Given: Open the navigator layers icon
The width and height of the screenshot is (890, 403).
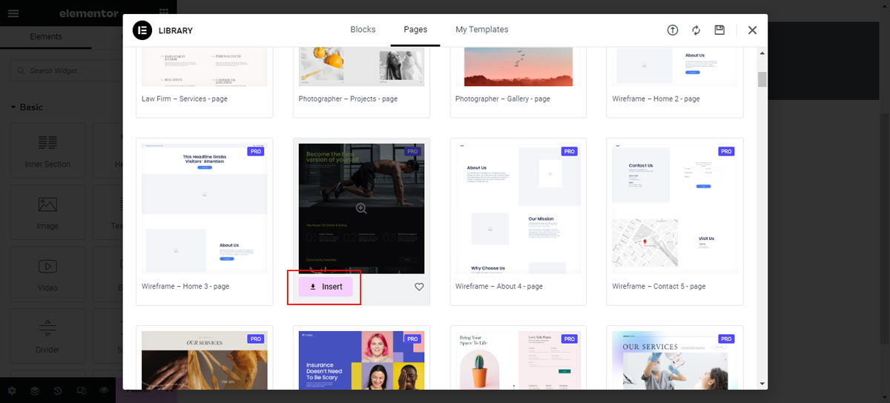Looking at the screenshot, I should coord(35,390).
